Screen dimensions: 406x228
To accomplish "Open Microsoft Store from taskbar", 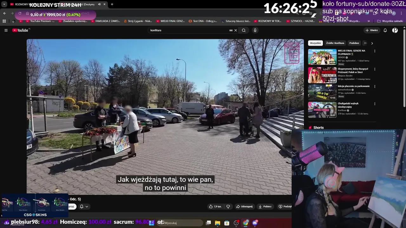I will pyautogui.click(x=227, y=223).
